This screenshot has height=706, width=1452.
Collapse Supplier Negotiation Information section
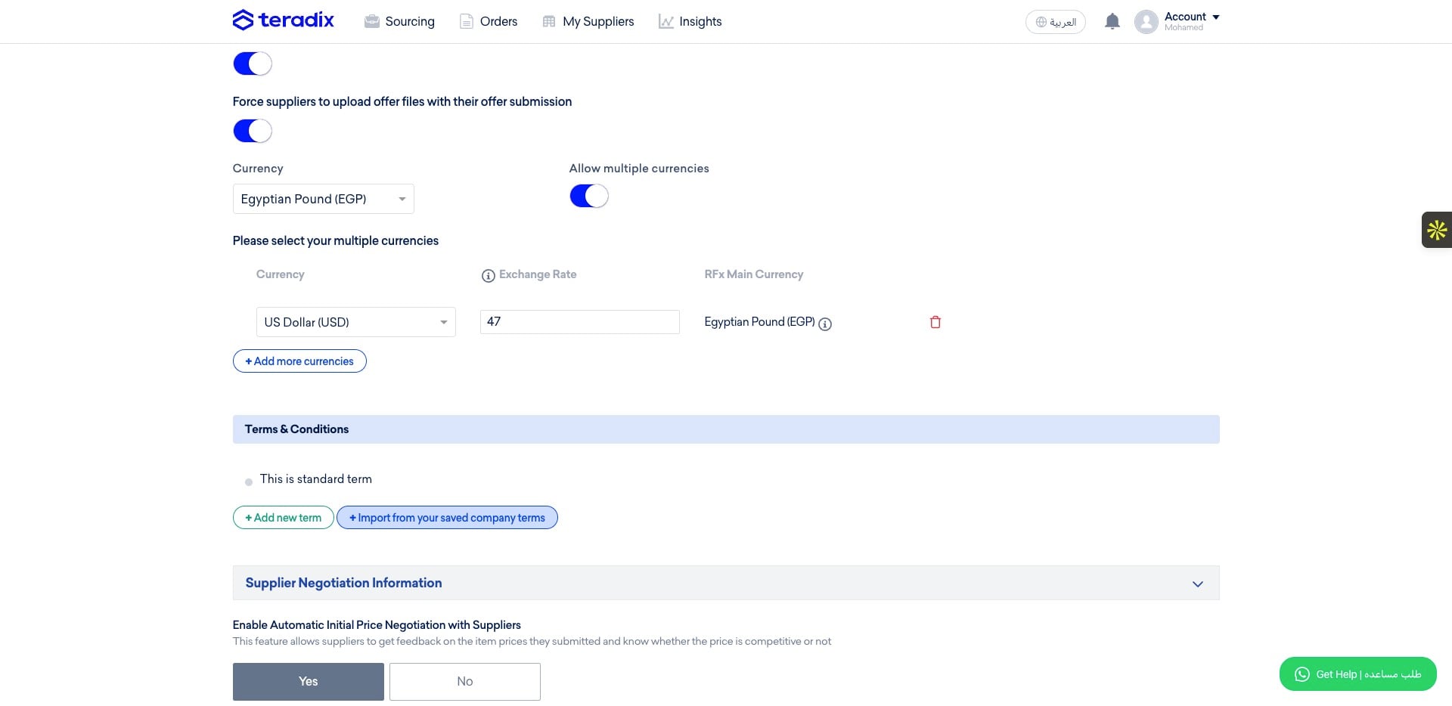coord(1198,584)
